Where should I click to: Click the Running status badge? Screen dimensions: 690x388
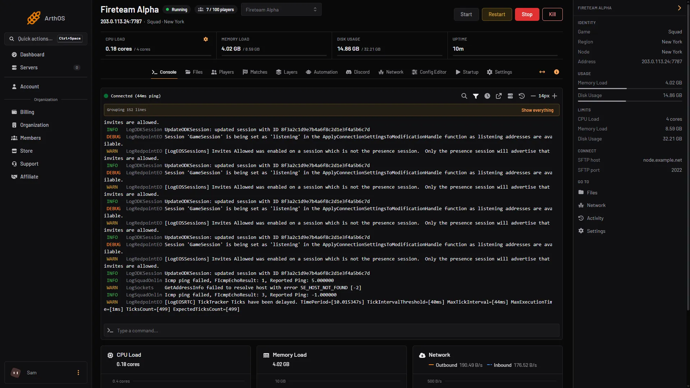click(176, 10)
